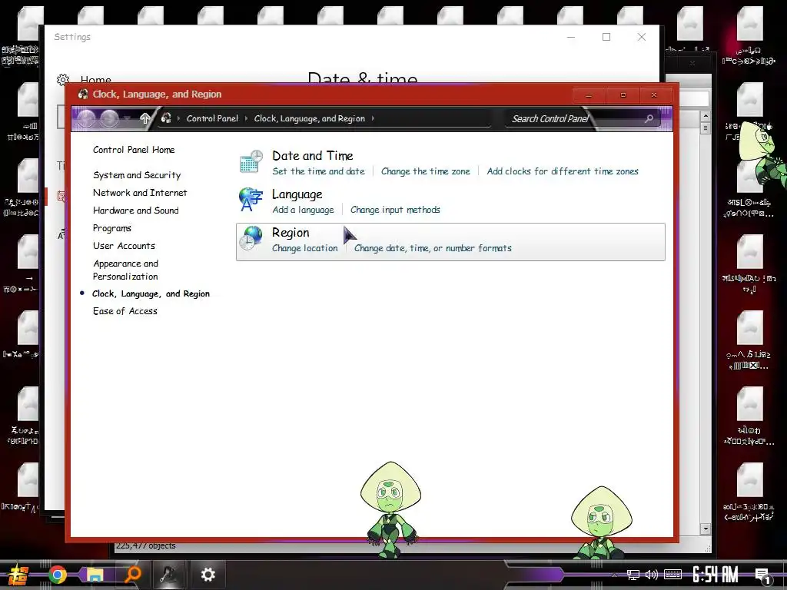
Task: Expand chevron before Control Panel breadcrumb
Action: [178, 118]
